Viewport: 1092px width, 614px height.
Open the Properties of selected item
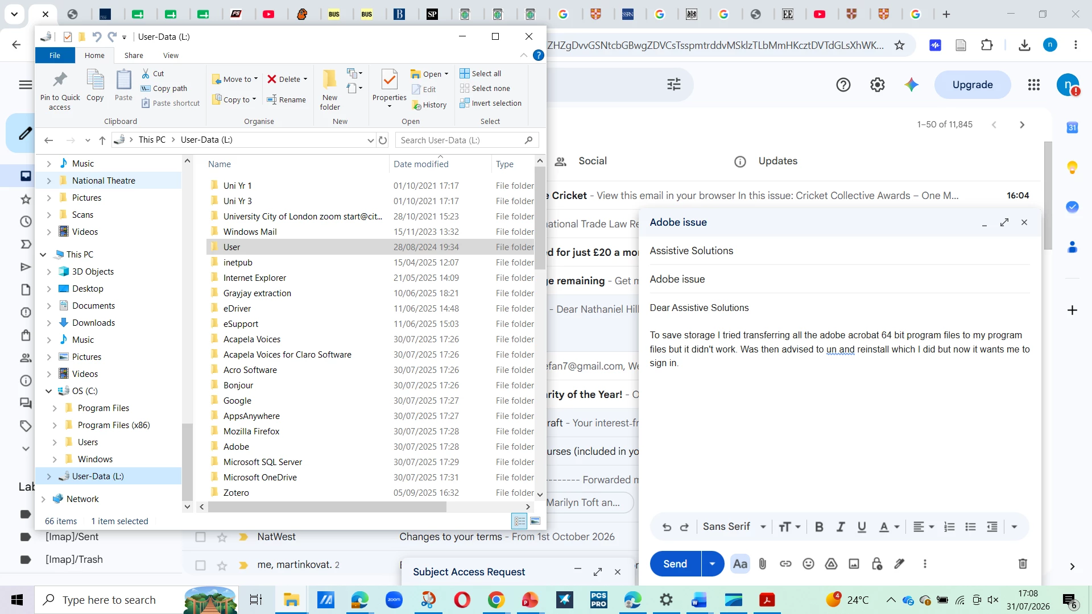point(390,88)
